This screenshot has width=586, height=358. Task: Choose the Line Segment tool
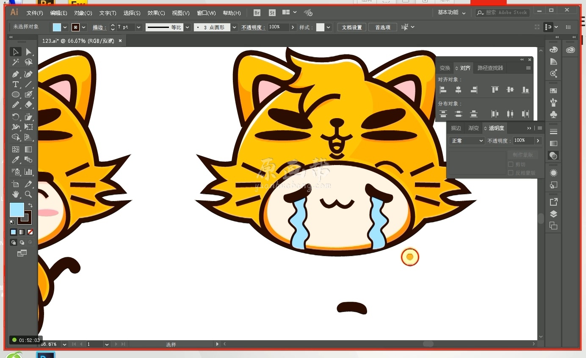28,84
